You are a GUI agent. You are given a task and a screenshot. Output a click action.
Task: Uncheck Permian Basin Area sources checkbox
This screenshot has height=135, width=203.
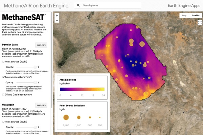3,77
